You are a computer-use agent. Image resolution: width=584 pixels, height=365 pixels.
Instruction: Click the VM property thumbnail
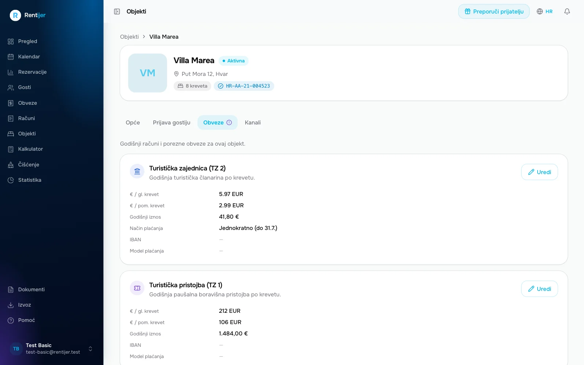tap(147, 73)
